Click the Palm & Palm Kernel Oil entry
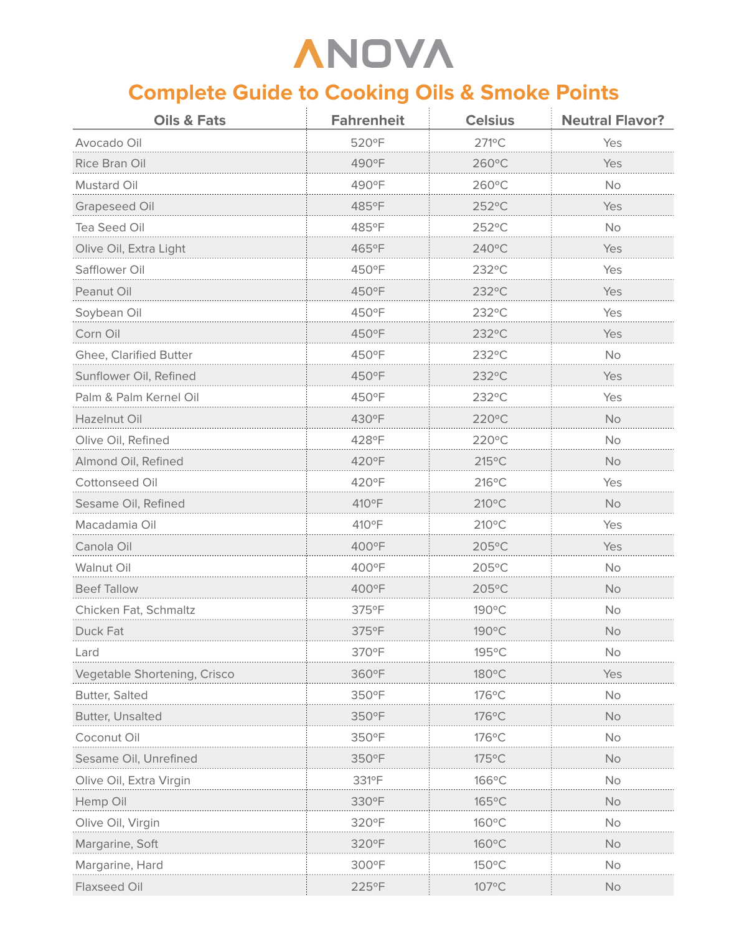 coord(137,397)
